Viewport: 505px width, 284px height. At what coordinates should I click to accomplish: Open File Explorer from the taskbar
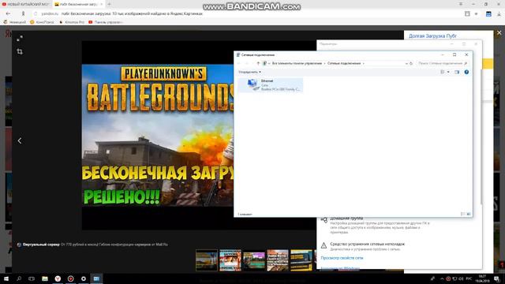click(45, 278)
